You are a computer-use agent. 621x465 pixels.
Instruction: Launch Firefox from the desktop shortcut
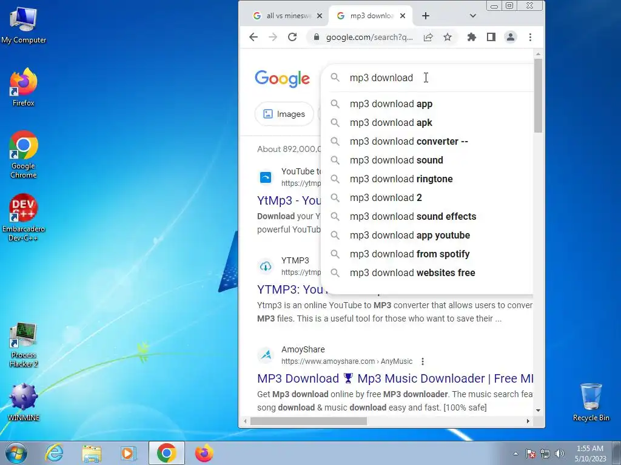(x=24, y=87)
